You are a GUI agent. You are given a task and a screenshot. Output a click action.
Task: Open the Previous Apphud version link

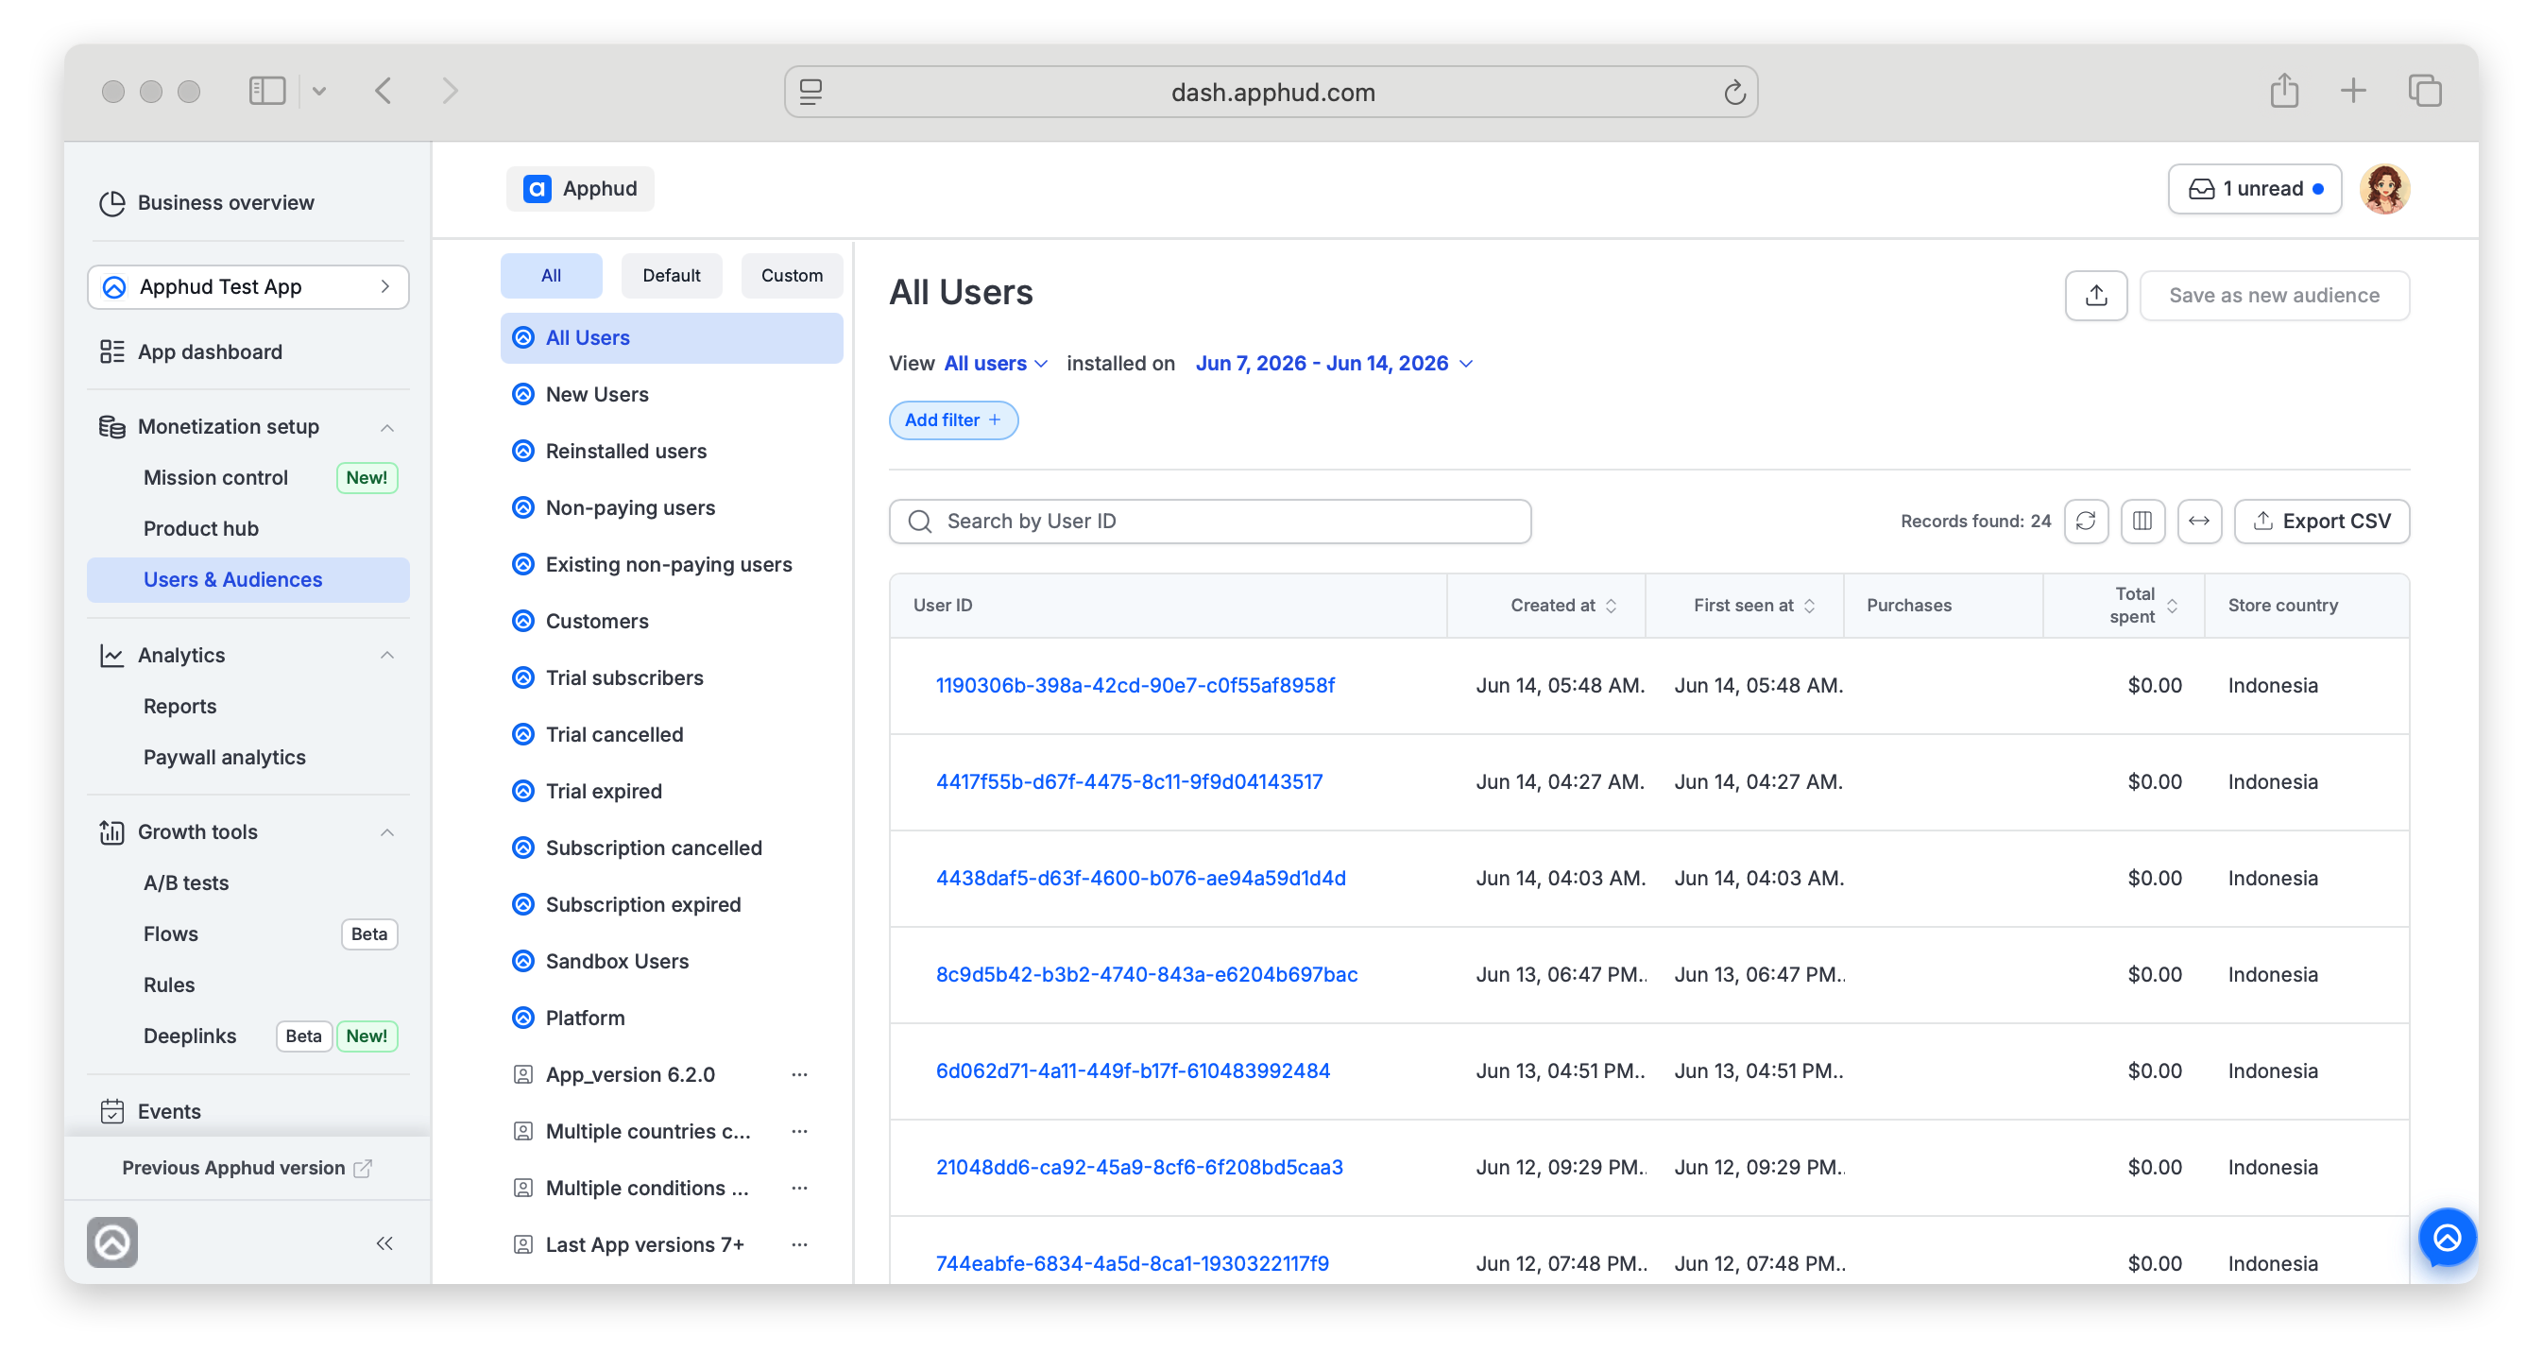coord(247,1169)
